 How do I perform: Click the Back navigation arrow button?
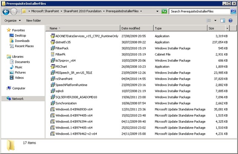(x=6, y=12)
